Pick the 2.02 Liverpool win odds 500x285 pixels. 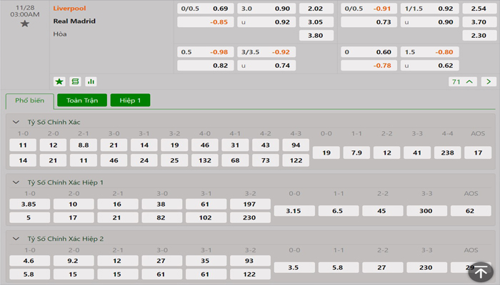pos(315,9)
